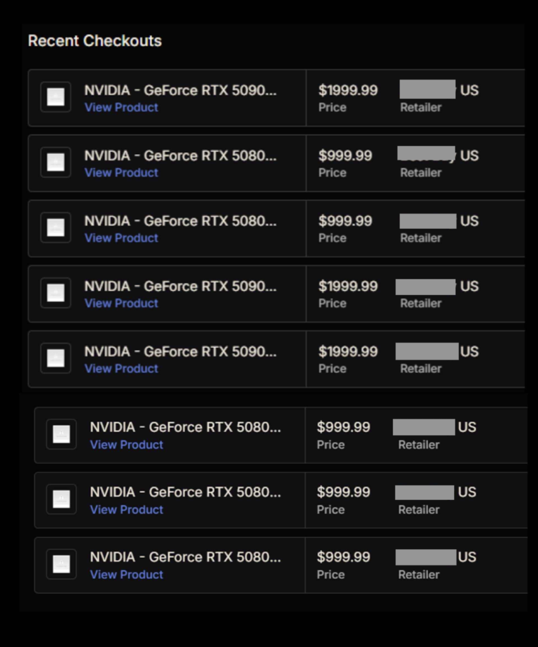Click View Product in the seventh checkout row

126,509
